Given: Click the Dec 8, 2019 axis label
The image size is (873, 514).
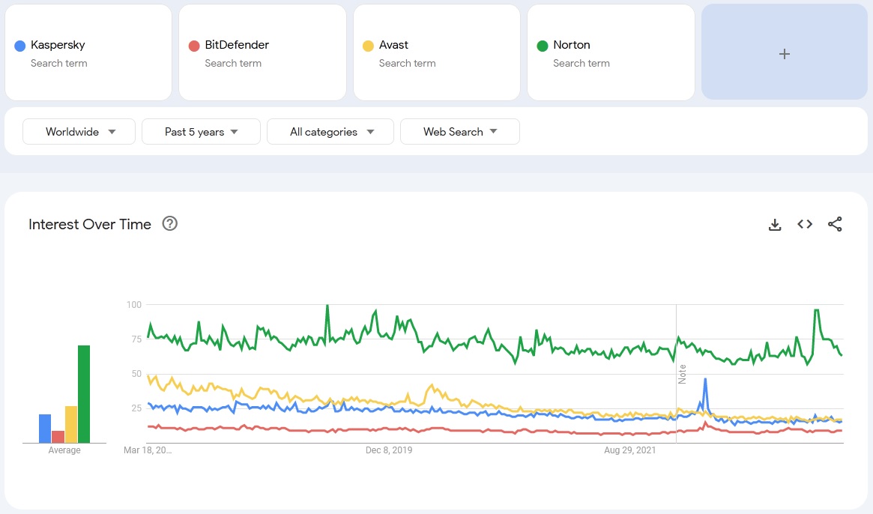Looking at the screenshot, I should click(x=389, y=450).
